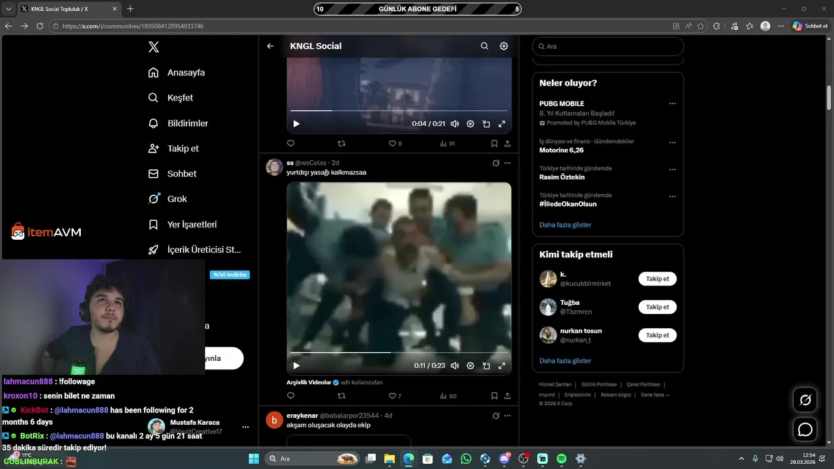This screenshot has width=834, height=469.
Task: Reply to the post with 91 views
Action: [x=291, y=143]
